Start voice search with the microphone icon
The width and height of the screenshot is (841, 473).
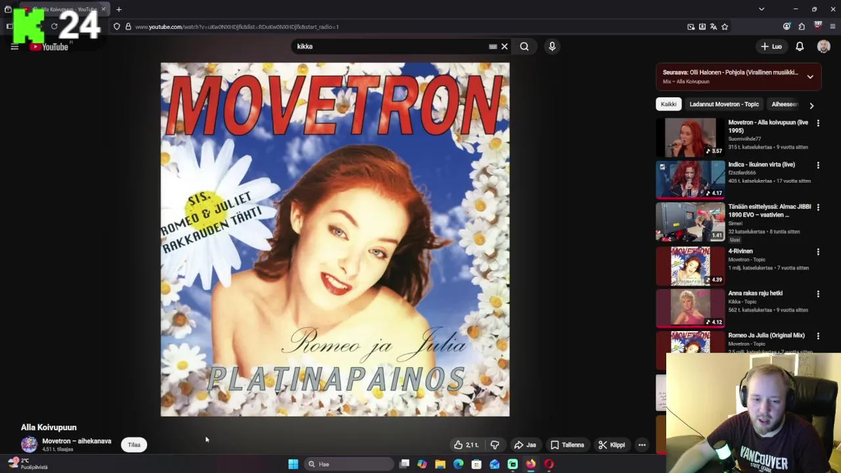click(x=552, y=47)
